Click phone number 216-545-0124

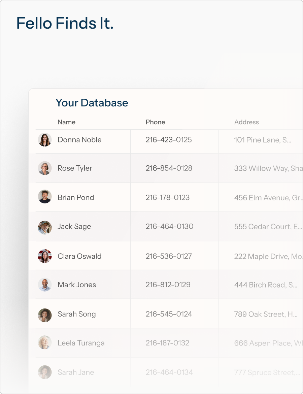click(x=169, y=314)
